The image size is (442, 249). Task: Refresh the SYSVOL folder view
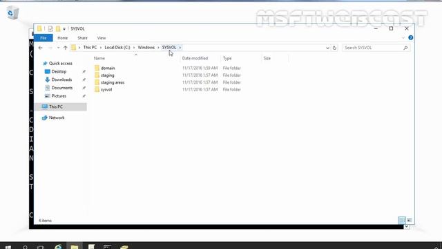(x=334, y=48)
